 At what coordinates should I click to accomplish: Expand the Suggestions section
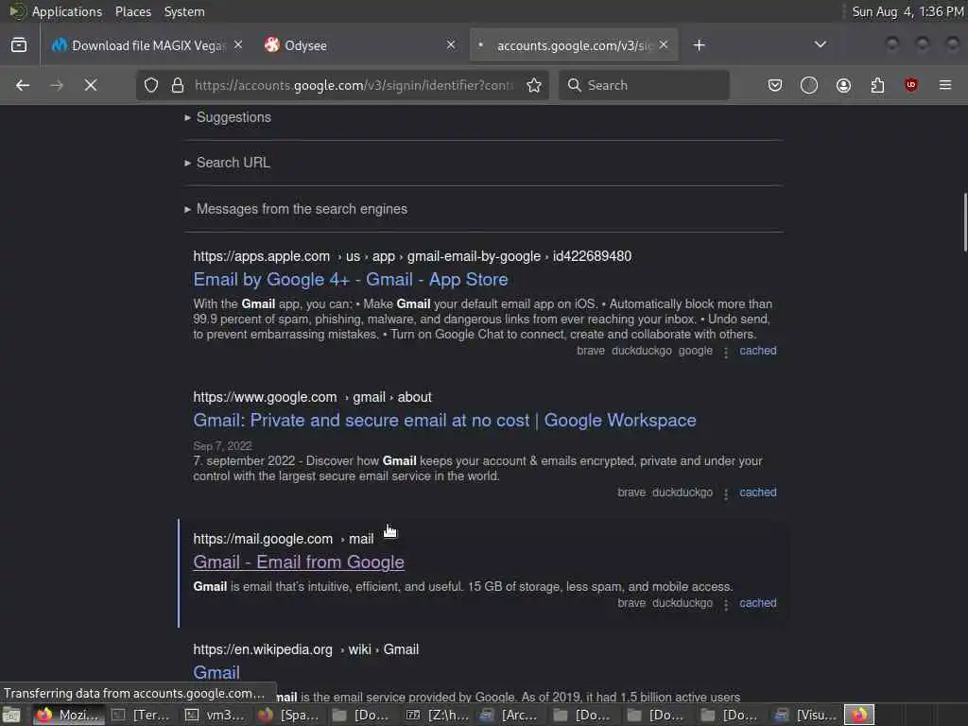click(228, 117)
